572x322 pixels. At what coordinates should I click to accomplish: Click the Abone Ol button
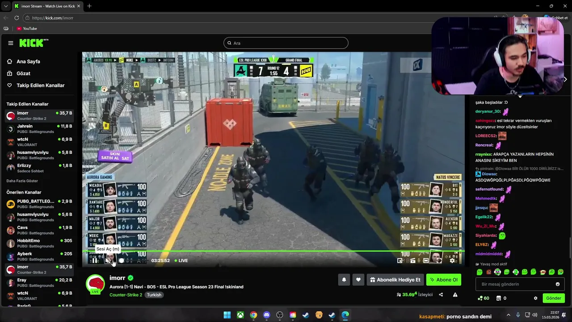pos(444,280)
